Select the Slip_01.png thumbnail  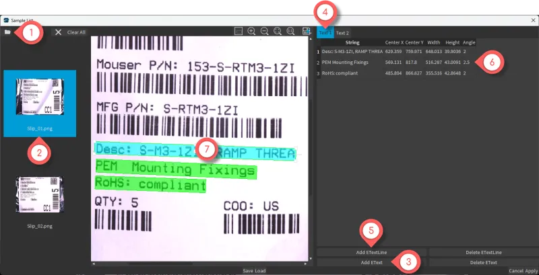pos(40,104)
